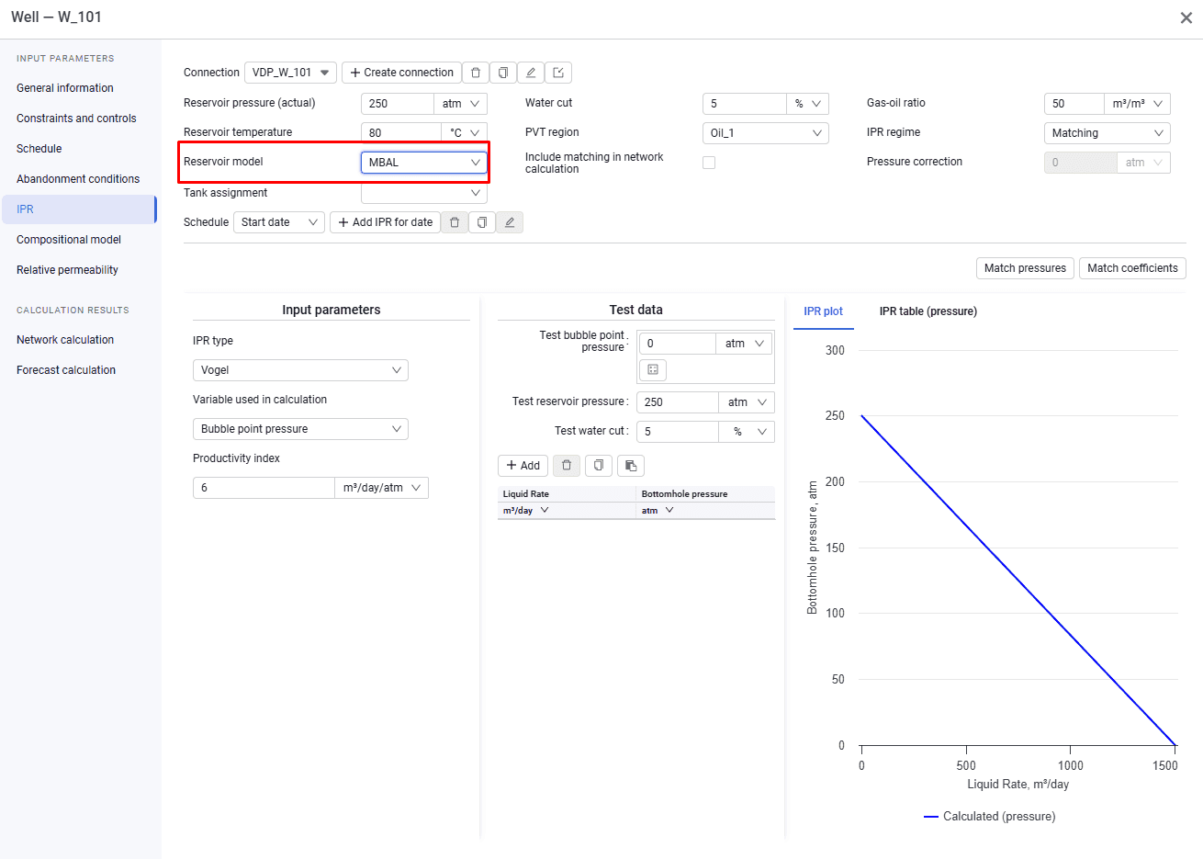1203x859 pixels.
Task: Open Forecast calculation results
Action: coord(66,370)
